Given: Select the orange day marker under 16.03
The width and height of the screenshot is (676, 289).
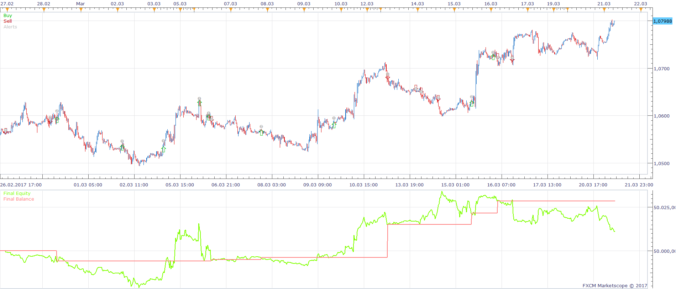Looking at the screenshot, I should point(491,10).
